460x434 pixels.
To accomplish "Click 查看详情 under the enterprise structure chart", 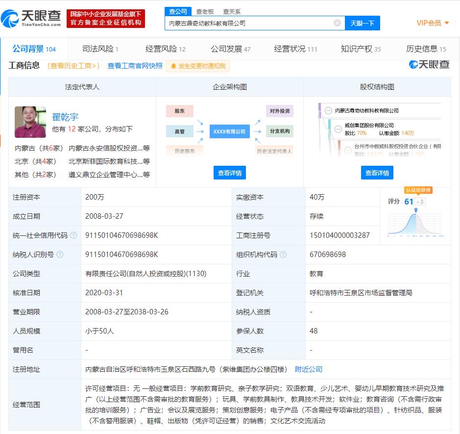I will [x=229, y=173].
